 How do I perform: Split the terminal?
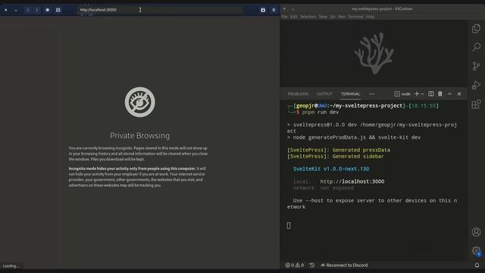431,94
